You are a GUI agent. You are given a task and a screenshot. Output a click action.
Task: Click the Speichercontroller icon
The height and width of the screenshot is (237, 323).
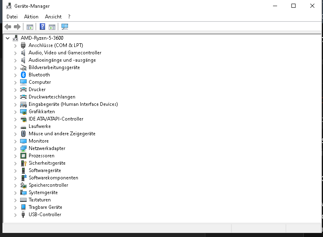[23, 185]
